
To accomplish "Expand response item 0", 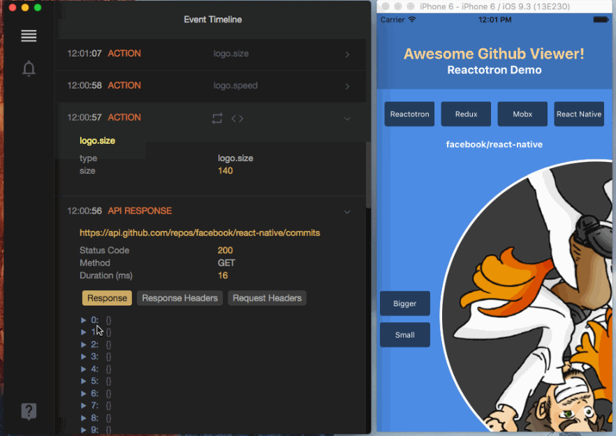I will [83, 320].
